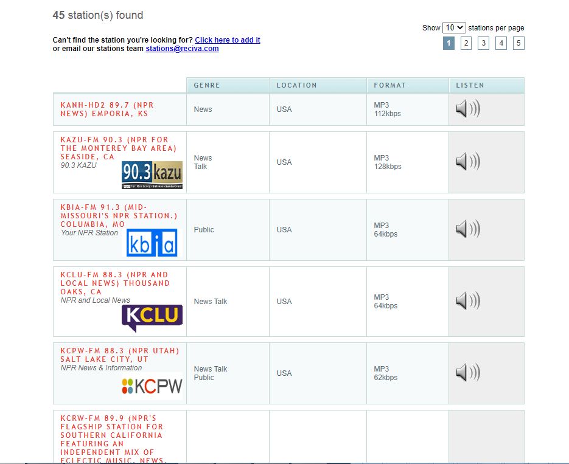Play KCPW-FM 88.3 using speaker icon

[x=467, y=373]
